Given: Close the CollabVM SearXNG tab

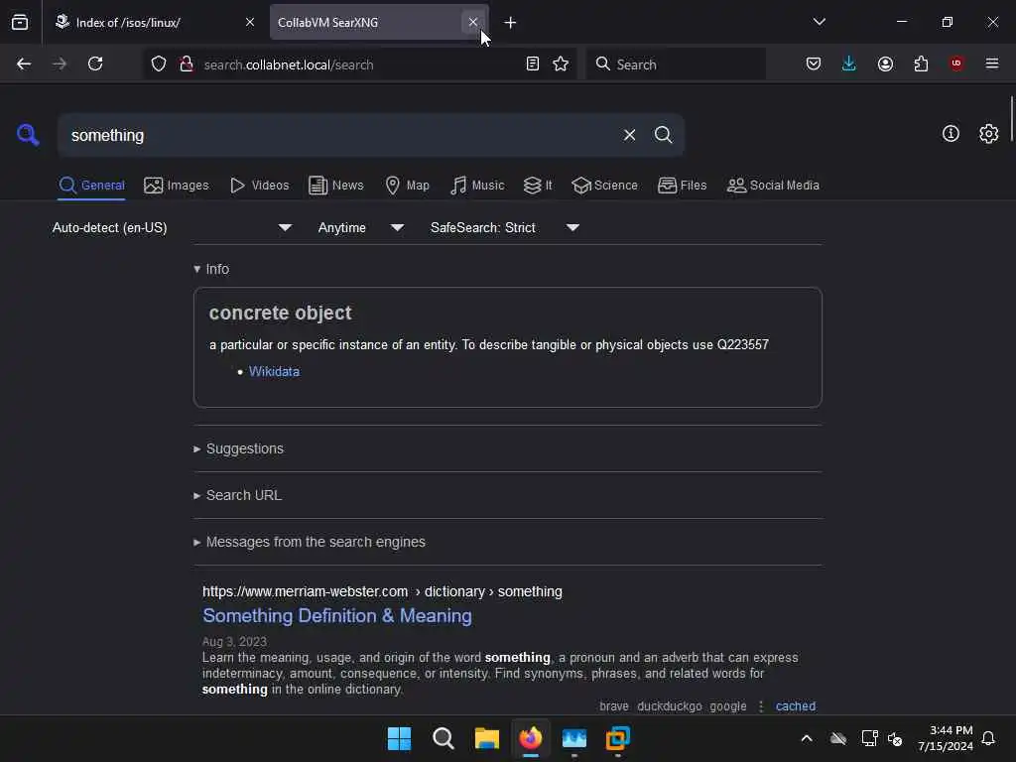Looking at the screenshot, I should click(x=473, y=22).
